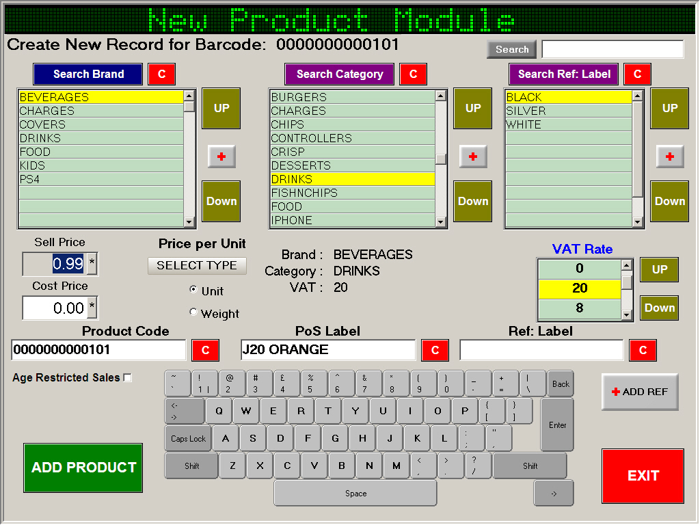Click down arrow of VAT Rate list
Image resolution: width=700 pixels, height=525 pixels.
[x=627, y=314]
